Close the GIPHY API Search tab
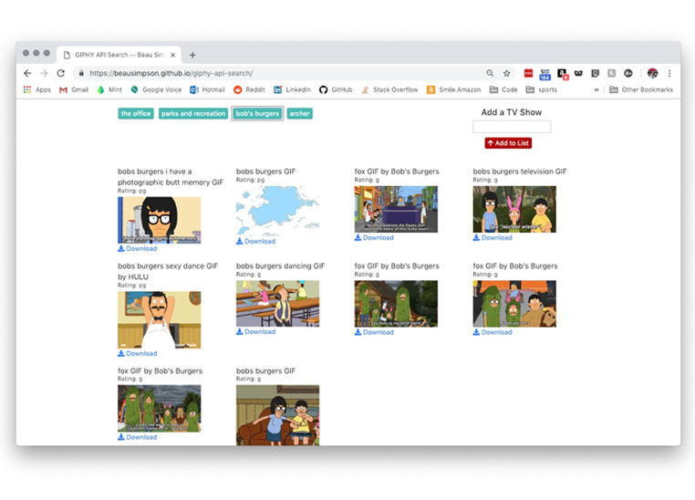The height and width of the screenshot is (500, 695). [x=173, y=55]
